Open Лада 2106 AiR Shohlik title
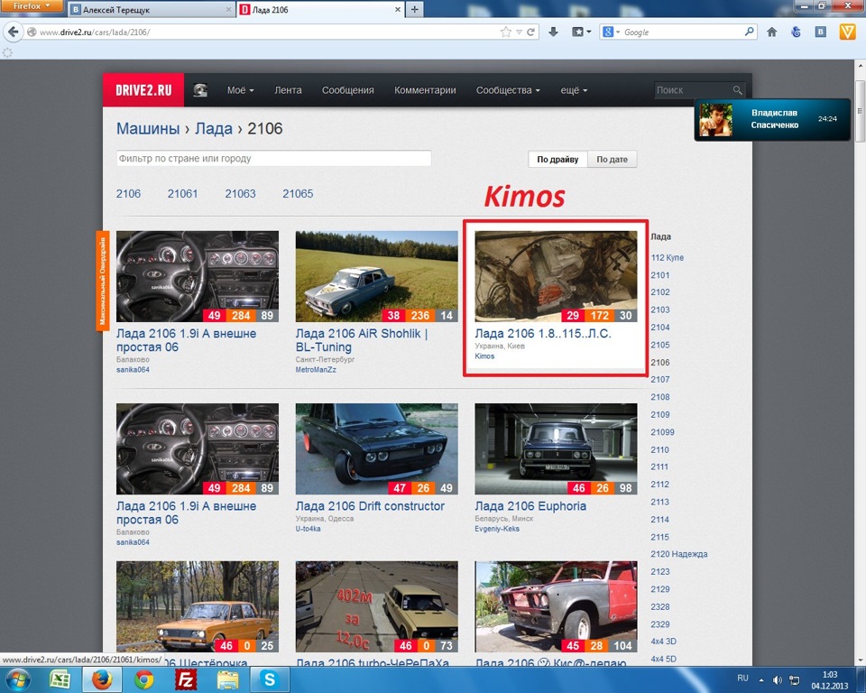Screen dimensions: 866x693 point(361,340)
